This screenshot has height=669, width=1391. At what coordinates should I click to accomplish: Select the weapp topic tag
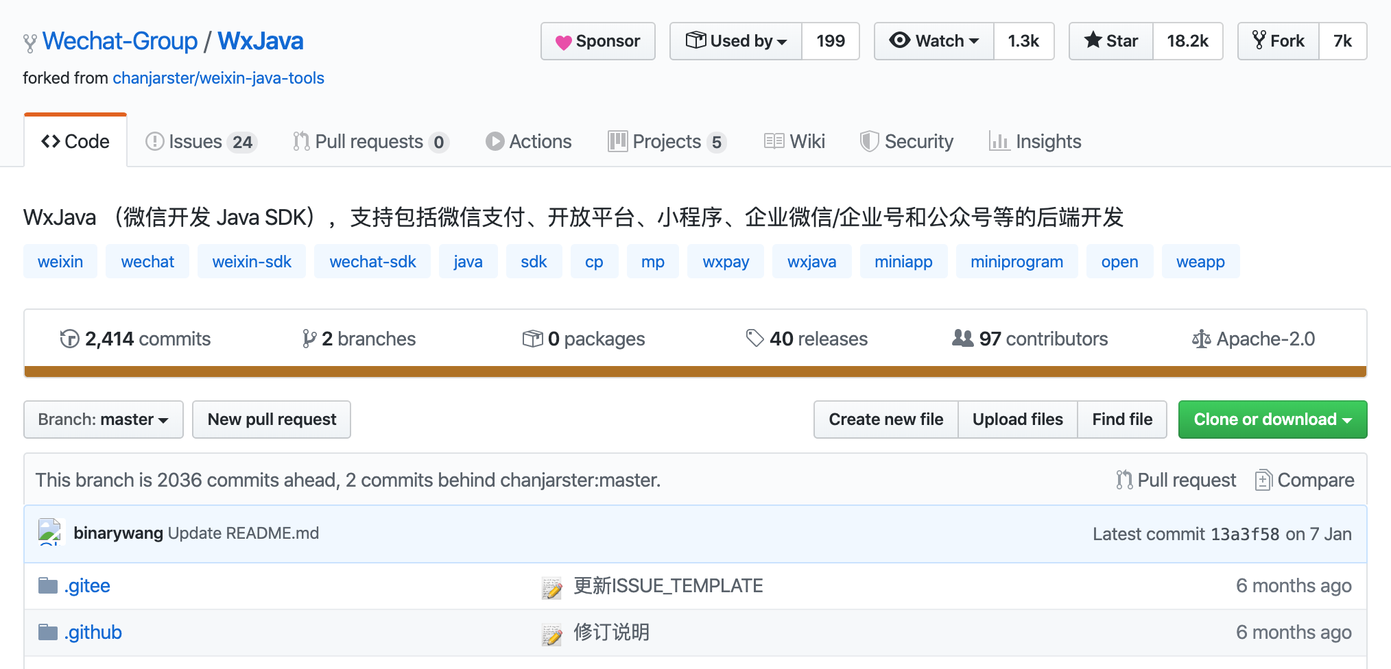[1200, 261]
